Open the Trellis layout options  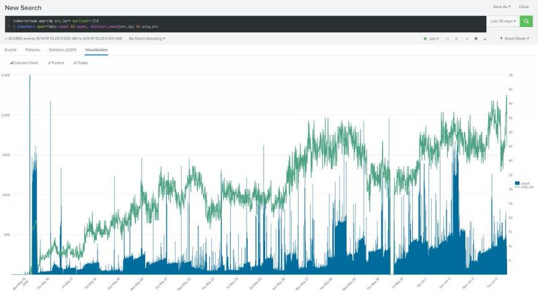[x=81, y=63]
